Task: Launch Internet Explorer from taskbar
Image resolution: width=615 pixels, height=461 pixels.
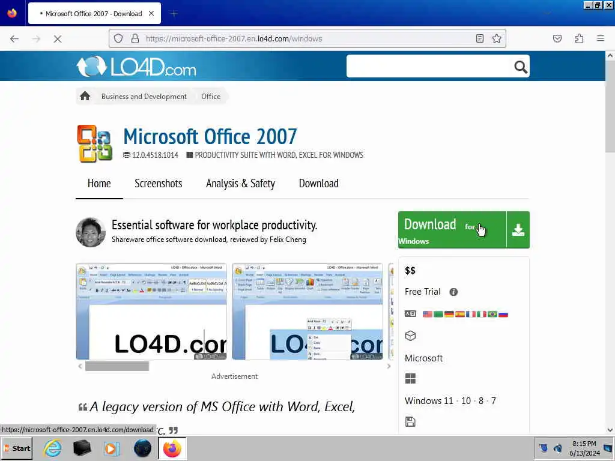Action: pos(53,448)
